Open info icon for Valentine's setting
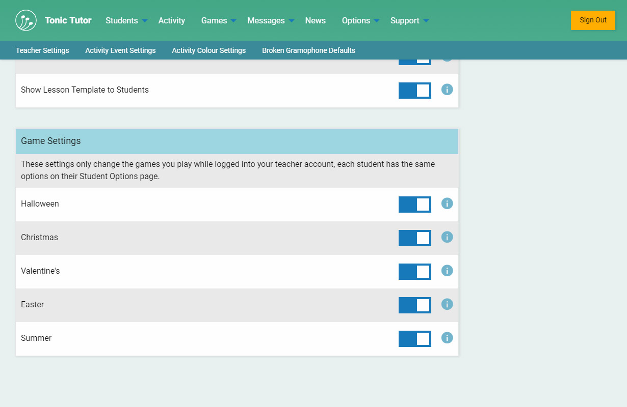The height and width of the screenshot is (407, 627). 447,271
